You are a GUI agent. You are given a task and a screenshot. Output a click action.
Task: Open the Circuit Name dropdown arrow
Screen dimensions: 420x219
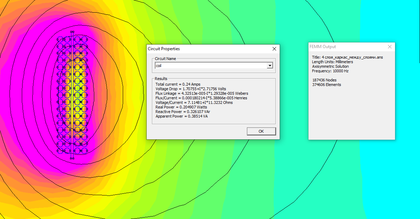point(270,66)
